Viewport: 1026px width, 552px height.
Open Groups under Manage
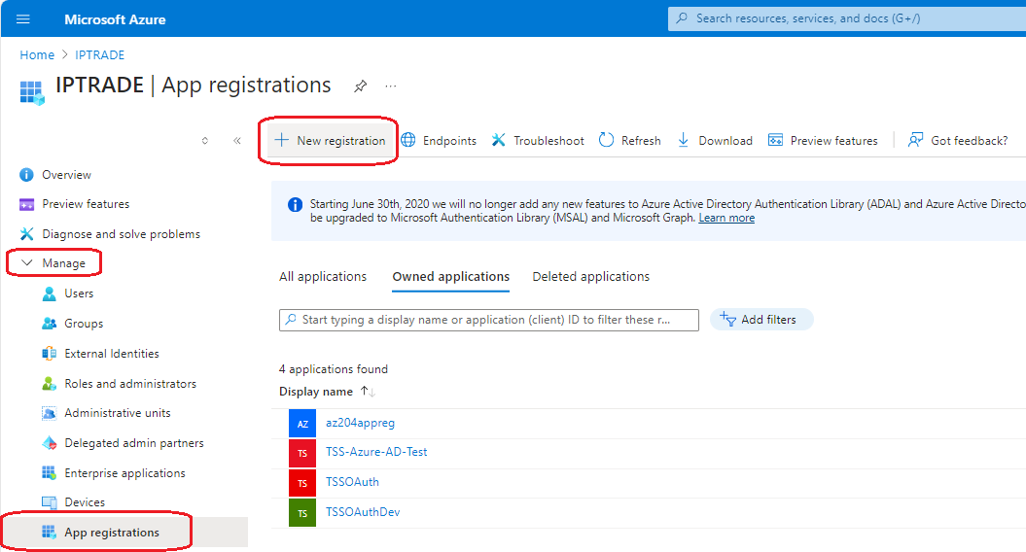point(84,324)
